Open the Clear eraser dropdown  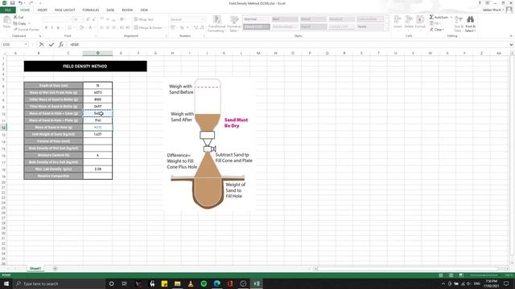(x=438, y=30)
